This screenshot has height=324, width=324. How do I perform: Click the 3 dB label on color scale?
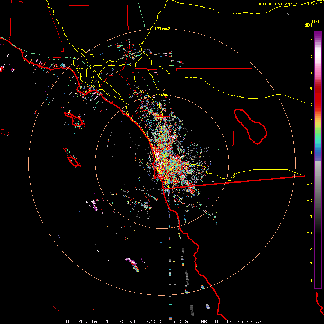(311, 104)
